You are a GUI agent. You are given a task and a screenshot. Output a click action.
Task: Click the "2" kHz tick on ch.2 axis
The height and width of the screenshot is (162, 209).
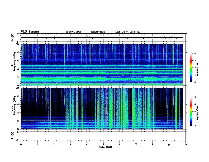[18, 121]
